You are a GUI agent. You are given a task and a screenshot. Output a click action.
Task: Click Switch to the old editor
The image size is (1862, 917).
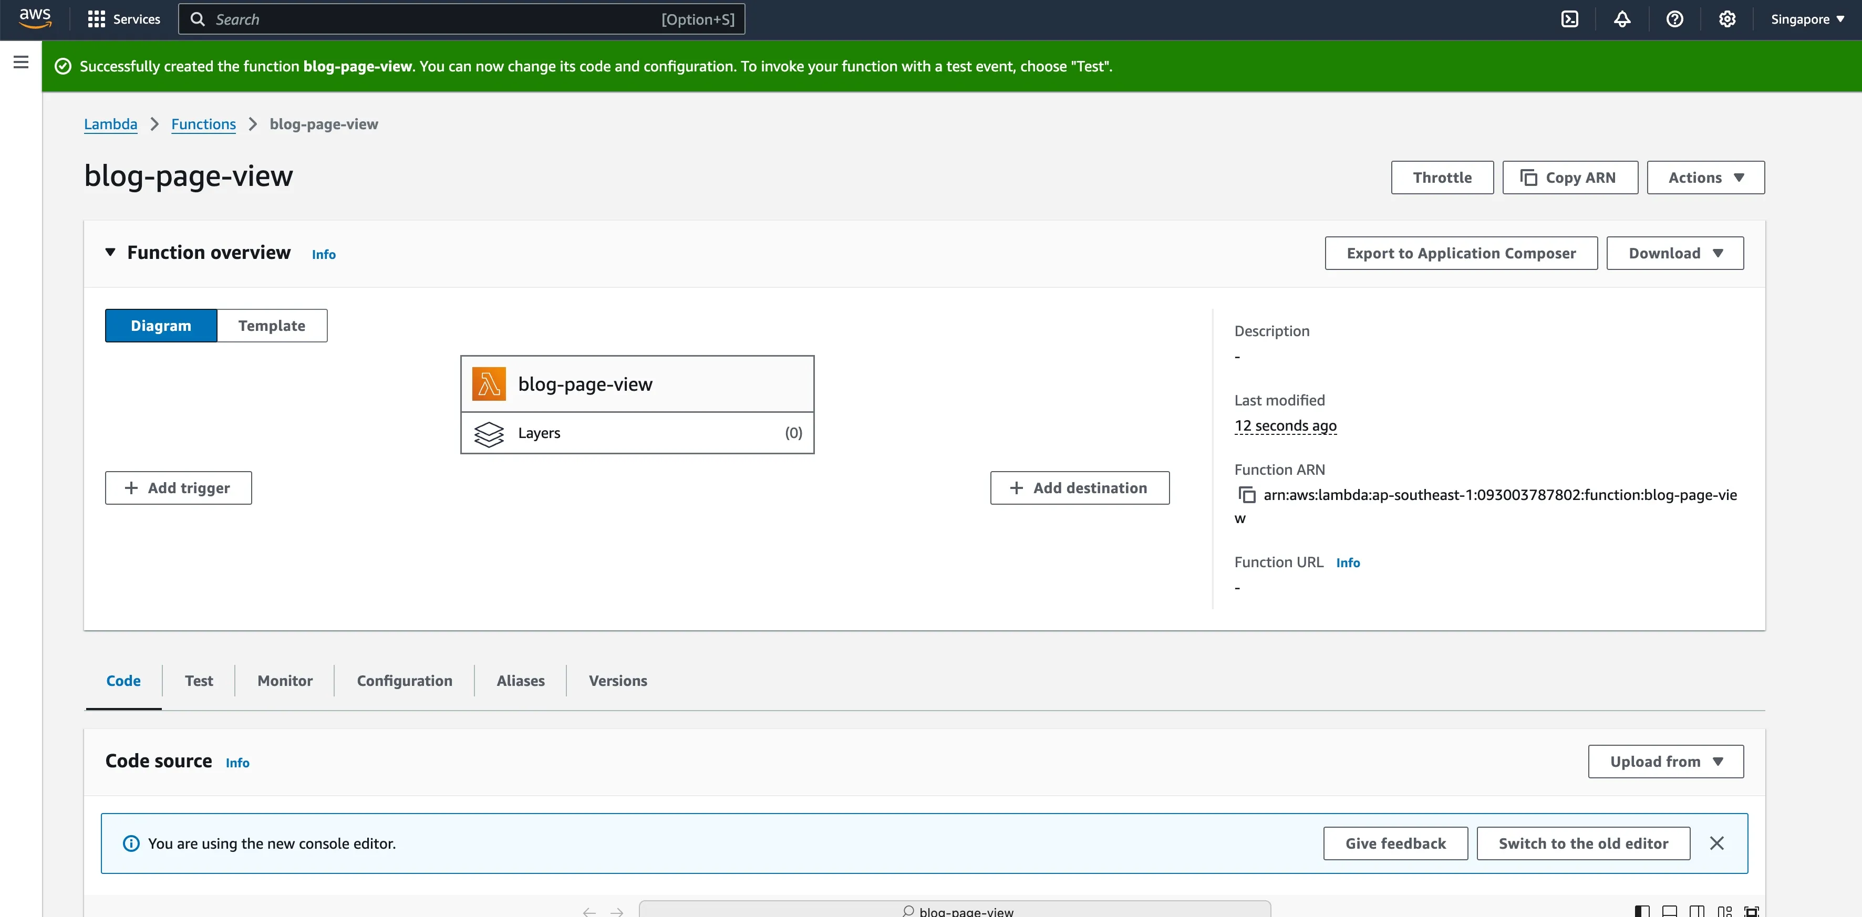pyautogui.click(x=1583, y=842)
